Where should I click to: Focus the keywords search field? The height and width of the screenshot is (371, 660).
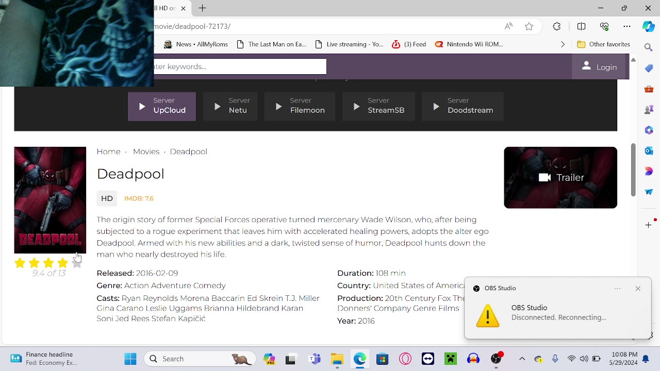point(240,66)
